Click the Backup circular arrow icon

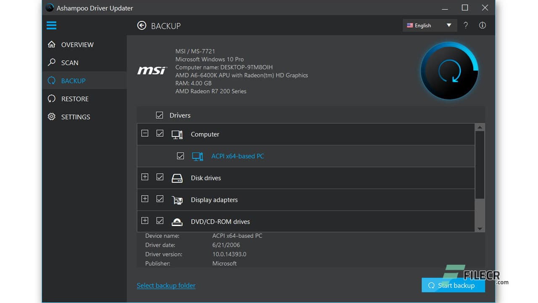[x=51, y=80]
